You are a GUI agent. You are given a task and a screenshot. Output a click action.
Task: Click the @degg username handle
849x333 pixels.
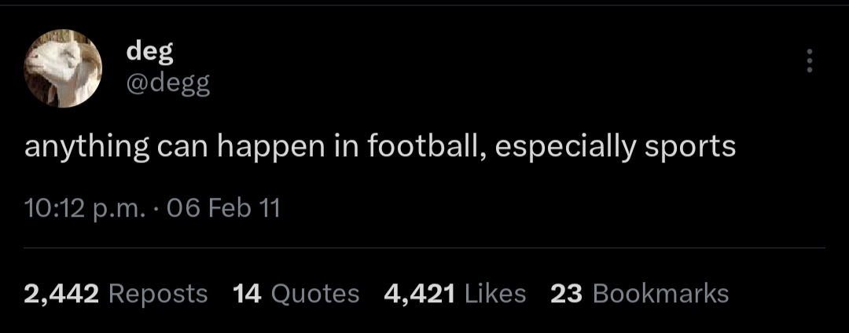coord(168,82)
